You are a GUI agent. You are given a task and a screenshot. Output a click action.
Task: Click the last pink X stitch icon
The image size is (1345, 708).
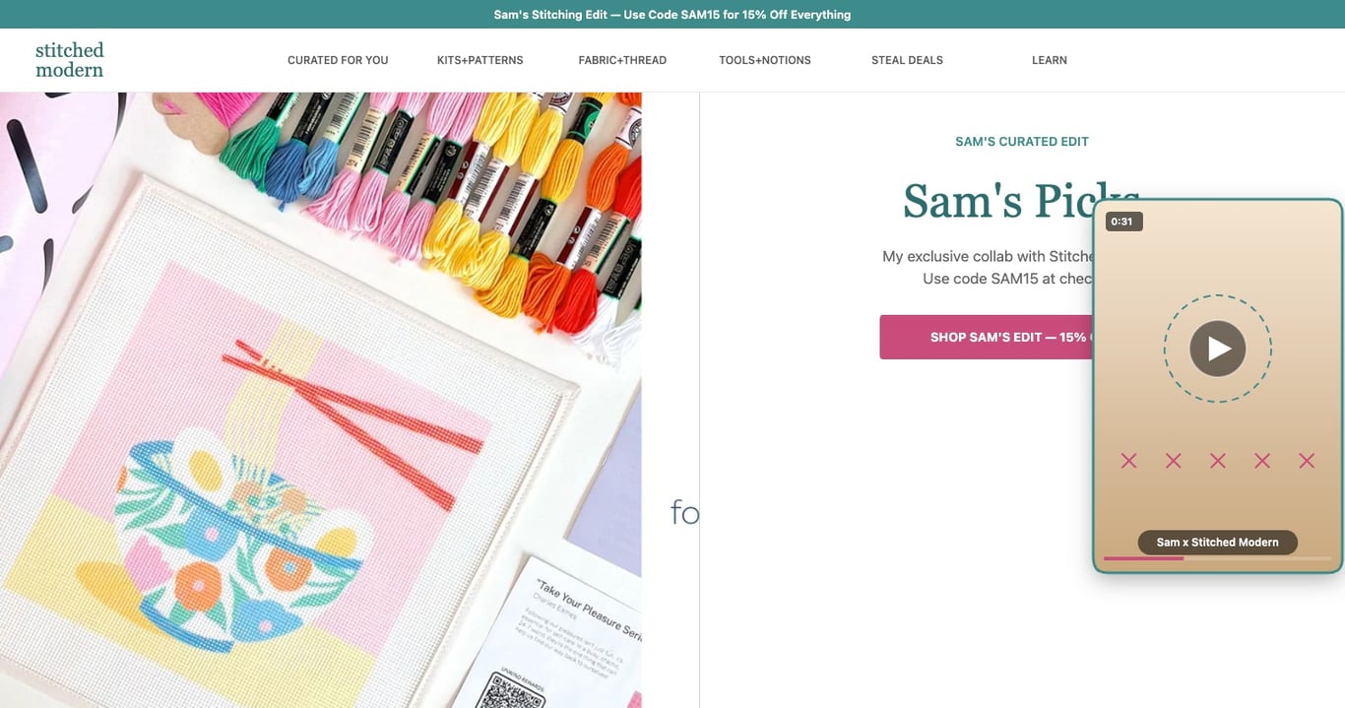pyautogui.click(x=1307, y=461)
